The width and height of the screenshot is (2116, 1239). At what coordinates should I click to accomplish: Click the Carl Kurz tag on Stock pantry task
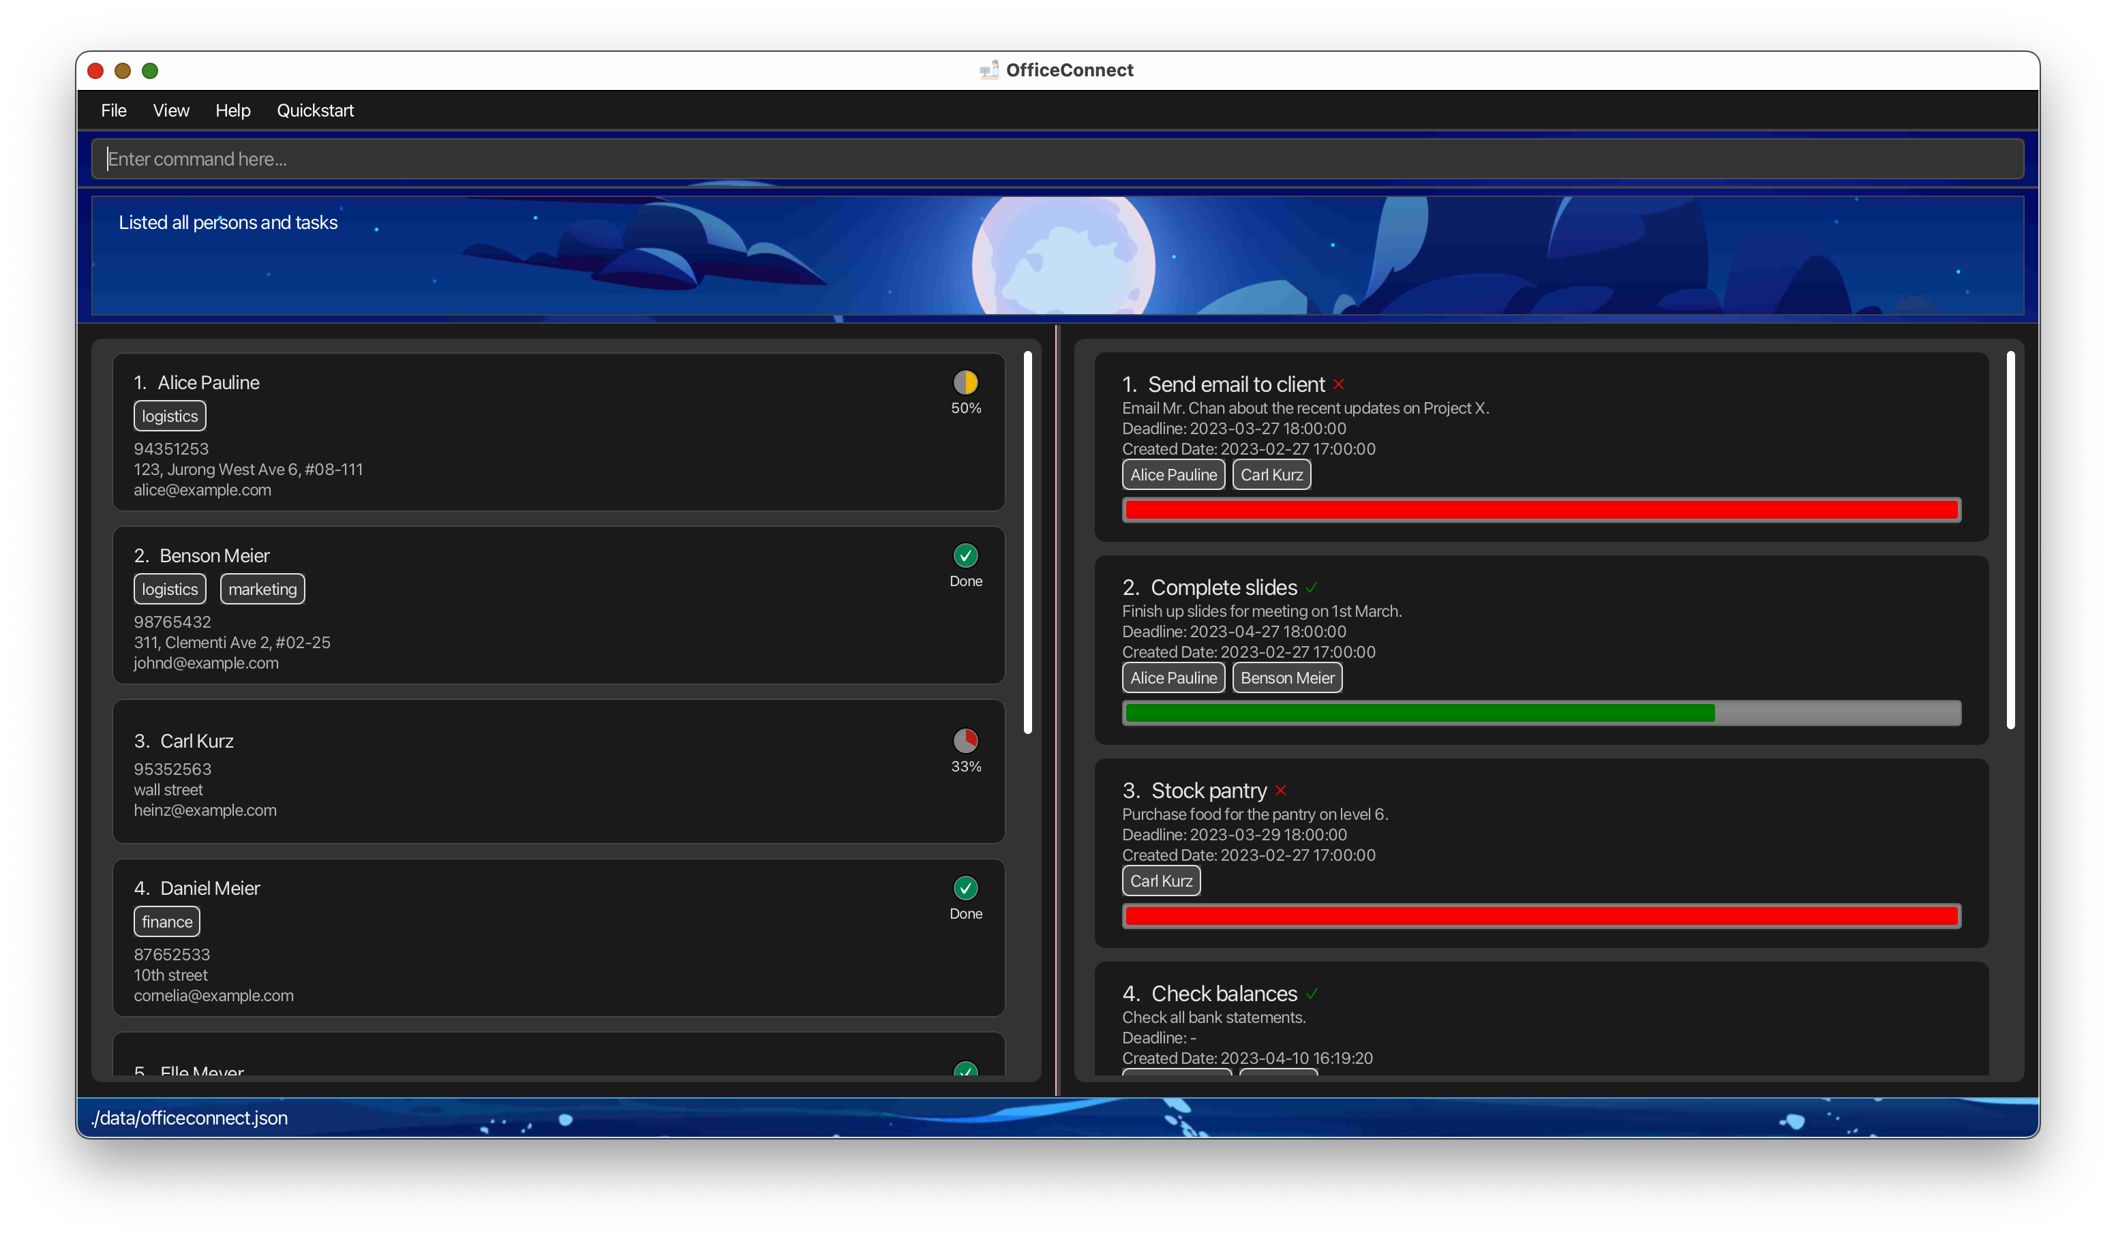(1159, 881)
